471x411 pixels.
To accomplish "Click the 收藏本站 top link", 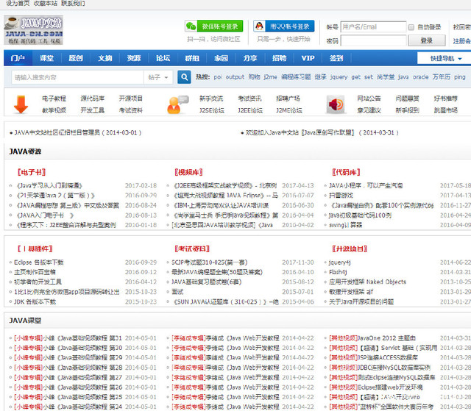I will point(46,3).
